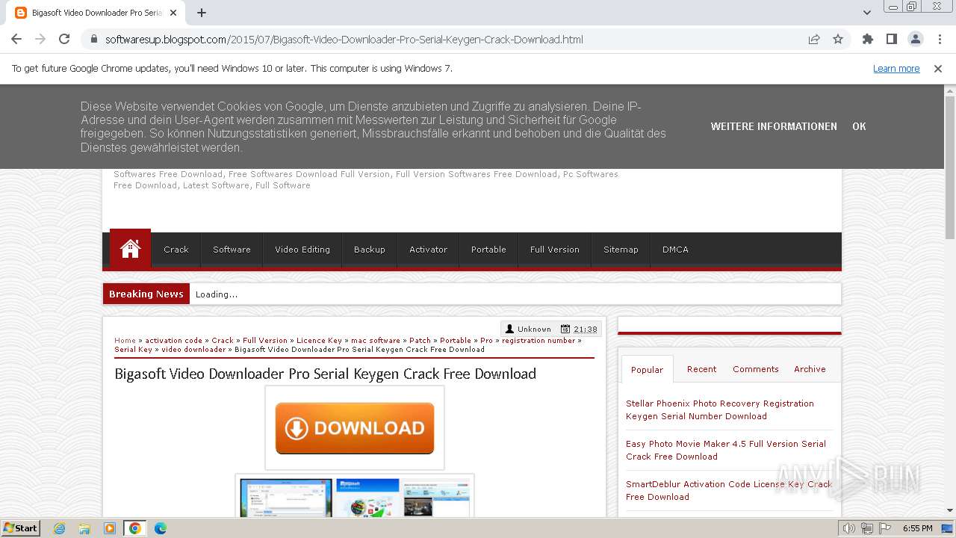The height and width of the screenshot is (538, 956).
Task: Follow the mac software breadcrumb link
Action: coord(376,340)
